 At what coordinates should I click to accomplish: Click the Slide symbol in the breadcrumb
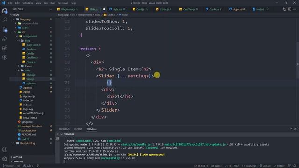pyautogui.click(x=123, y=14)
